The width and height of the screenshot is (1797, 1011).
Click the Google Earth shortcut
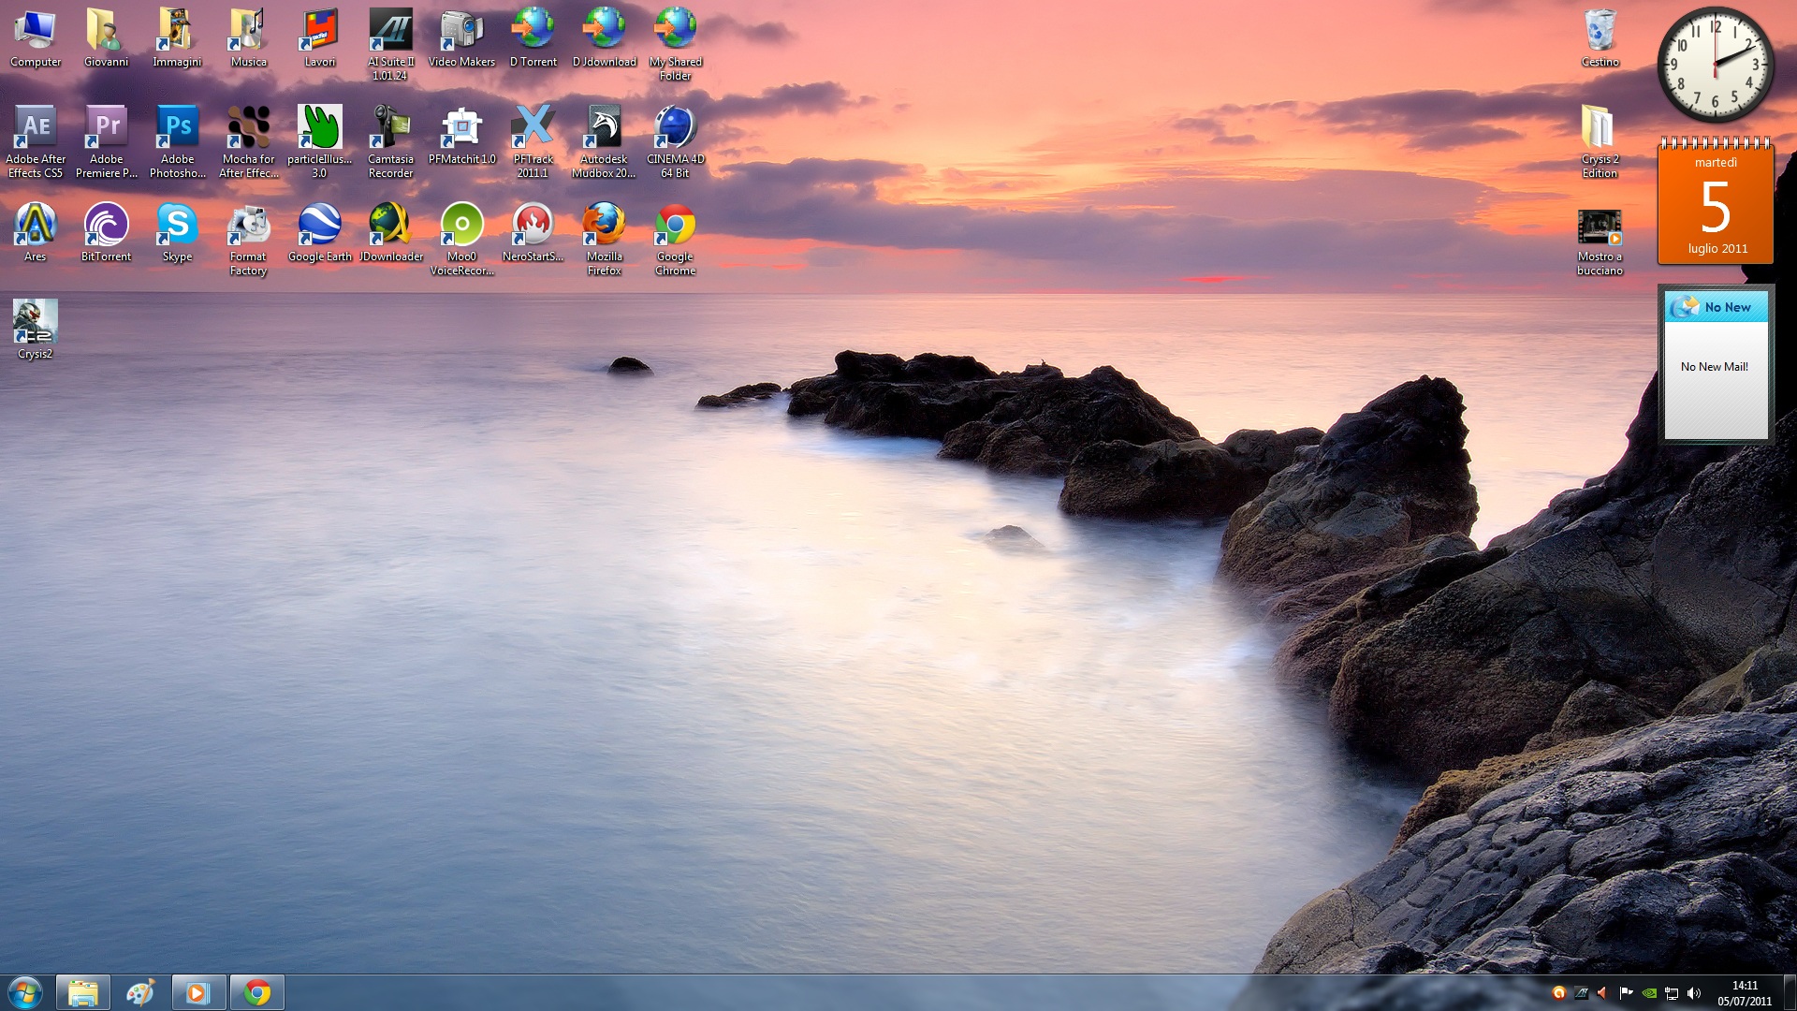319,227
